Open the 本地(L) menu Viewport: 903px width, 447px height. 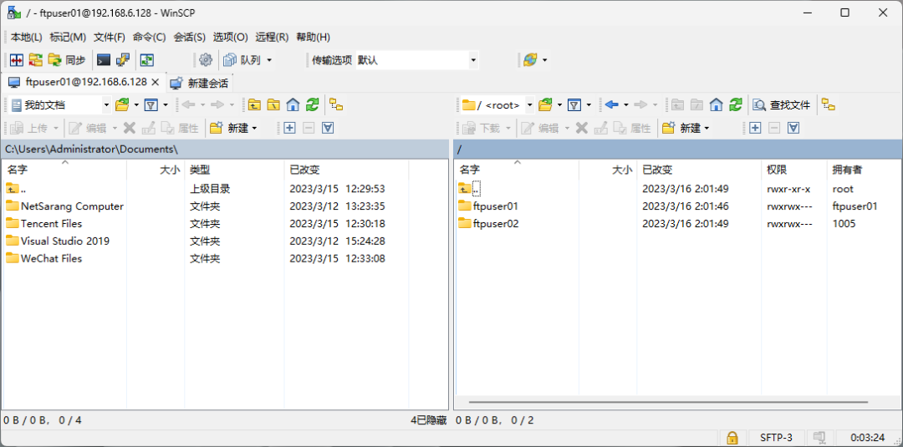click(x=27, y=38)
